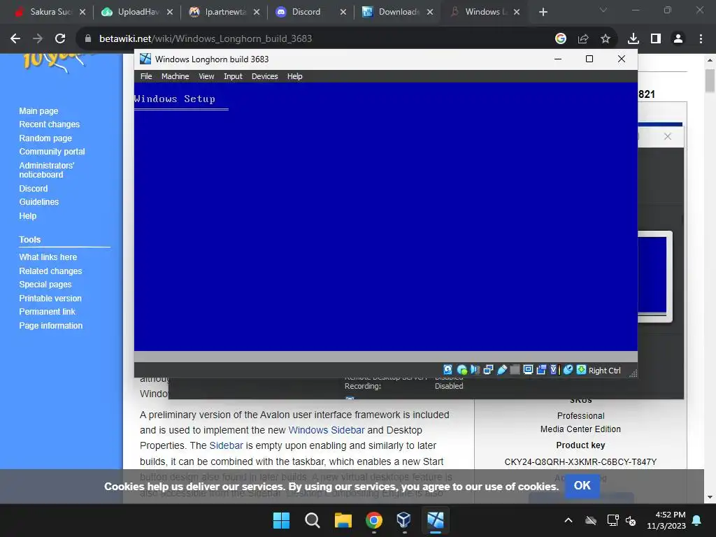Close the UploadHaven browser tab

169,12
